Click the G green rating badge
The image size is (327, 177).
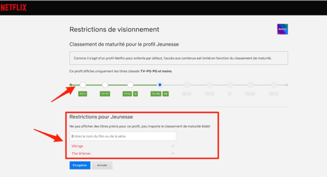(x=135, y=94)
